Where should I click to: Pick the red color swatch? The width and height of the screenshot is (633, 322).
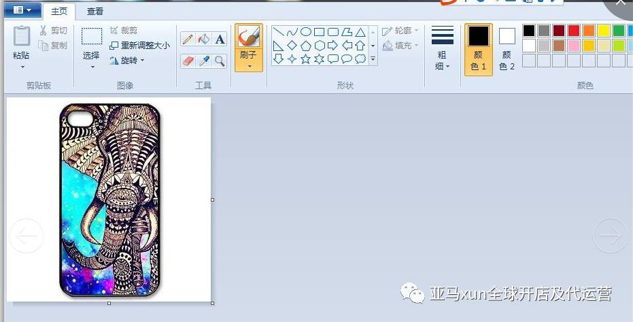pos(574,31)
